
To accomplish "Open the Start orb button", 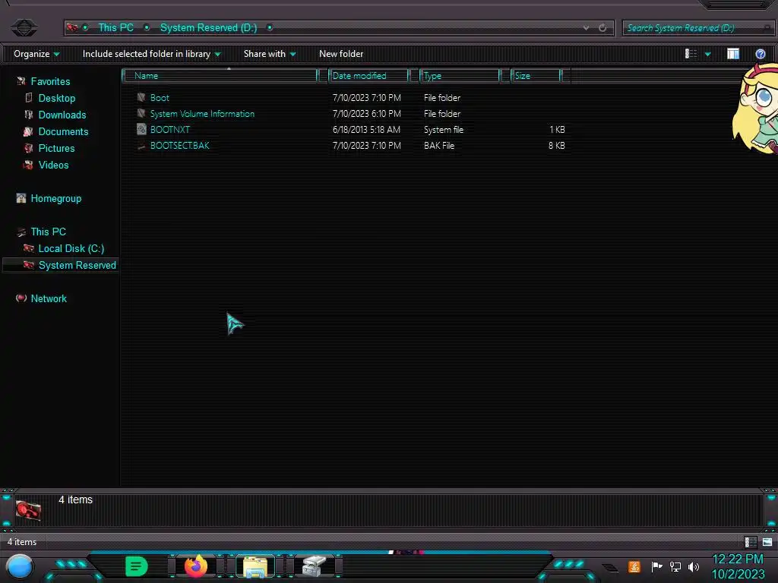I will tap(20, 567).
